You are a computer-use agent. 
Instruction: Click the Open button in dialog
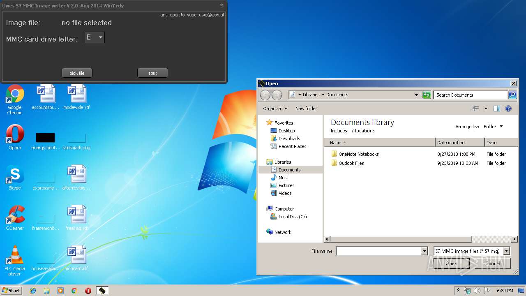tap(451, 264)
